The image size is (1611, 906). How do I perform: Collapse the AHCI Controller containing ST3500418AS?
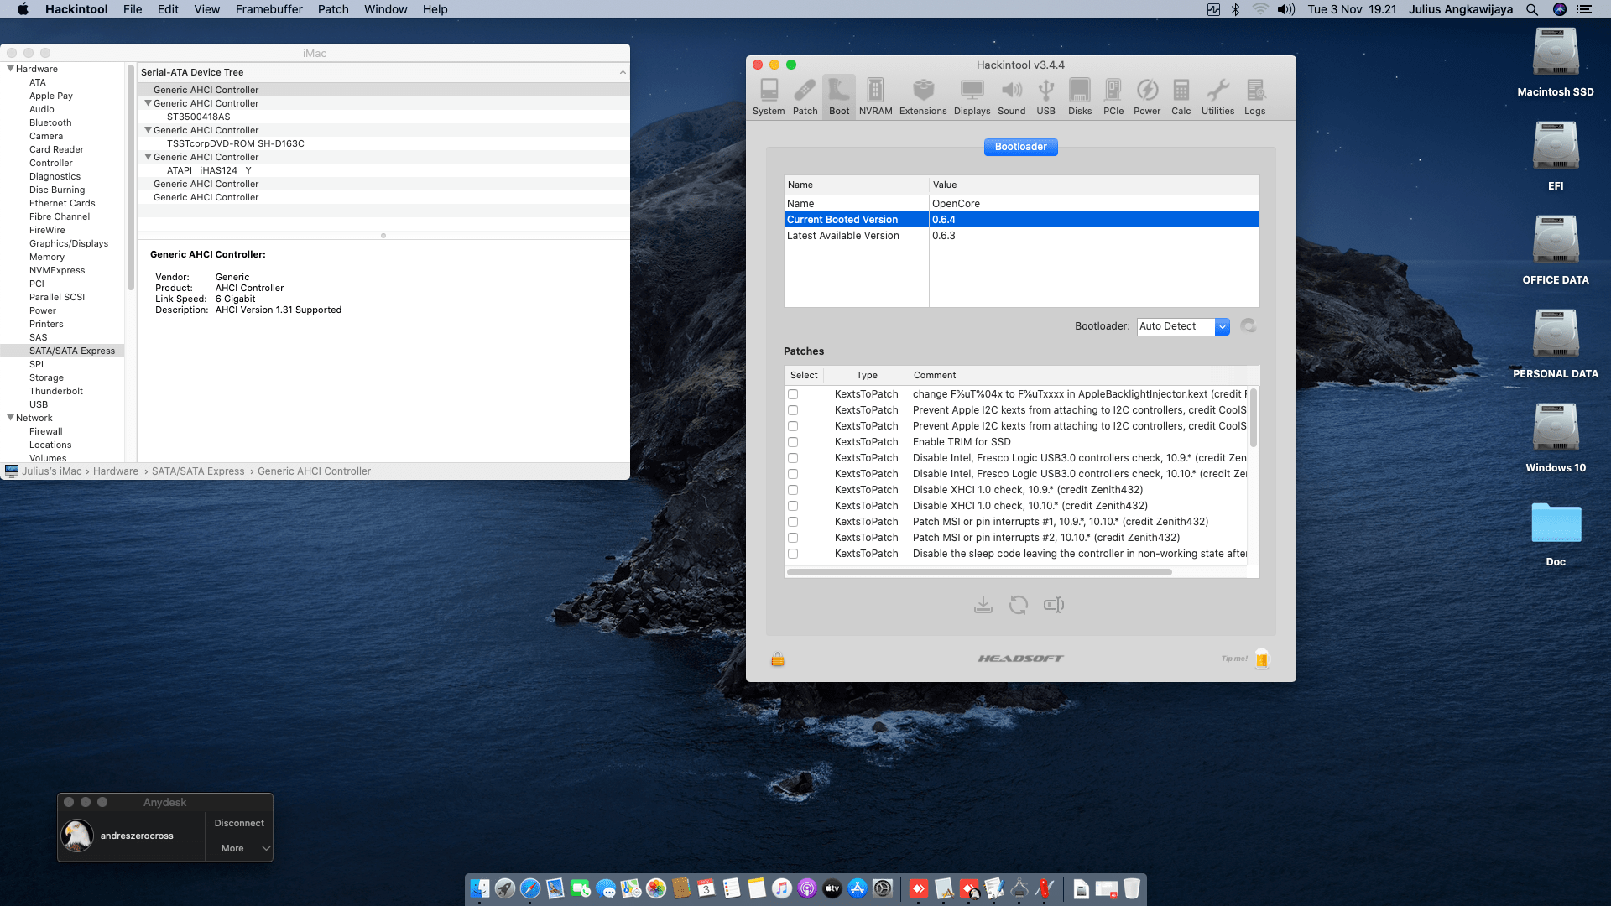pyautogui.click(x=148, y=103)
